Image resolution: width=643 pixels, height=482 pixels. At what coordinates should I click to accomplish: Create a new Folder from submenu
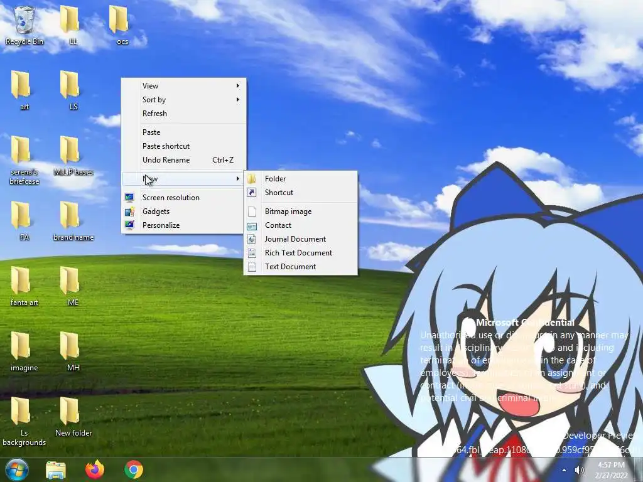tap(301, 179)
